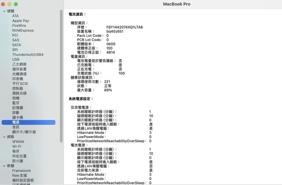Select 記憶體 (Memory) in the sidebar
Screen dimensions: 282x185
pyautogui.click(x=18, y=108)
